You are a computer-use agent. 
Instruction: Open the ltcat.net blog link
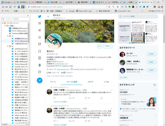[x=60, y=62]
